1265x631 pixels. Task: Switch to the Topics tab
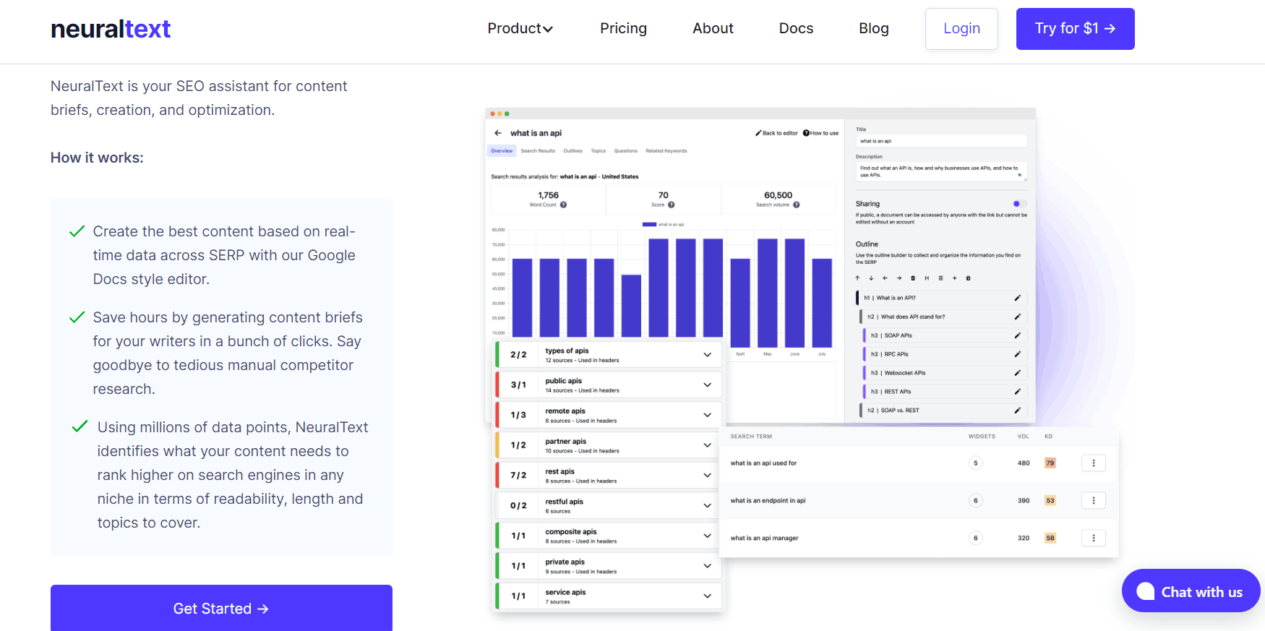(599, 151)
